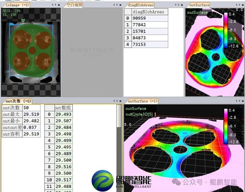Click next-tab arrow in diagBlobAreas panel
The width and height of the screenshot is (245, 192).
pos(178,5)
